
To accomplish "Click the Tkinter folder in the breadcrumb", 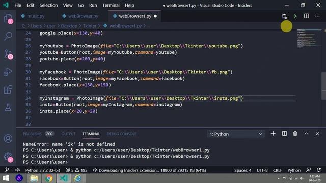I will [90, 26].
